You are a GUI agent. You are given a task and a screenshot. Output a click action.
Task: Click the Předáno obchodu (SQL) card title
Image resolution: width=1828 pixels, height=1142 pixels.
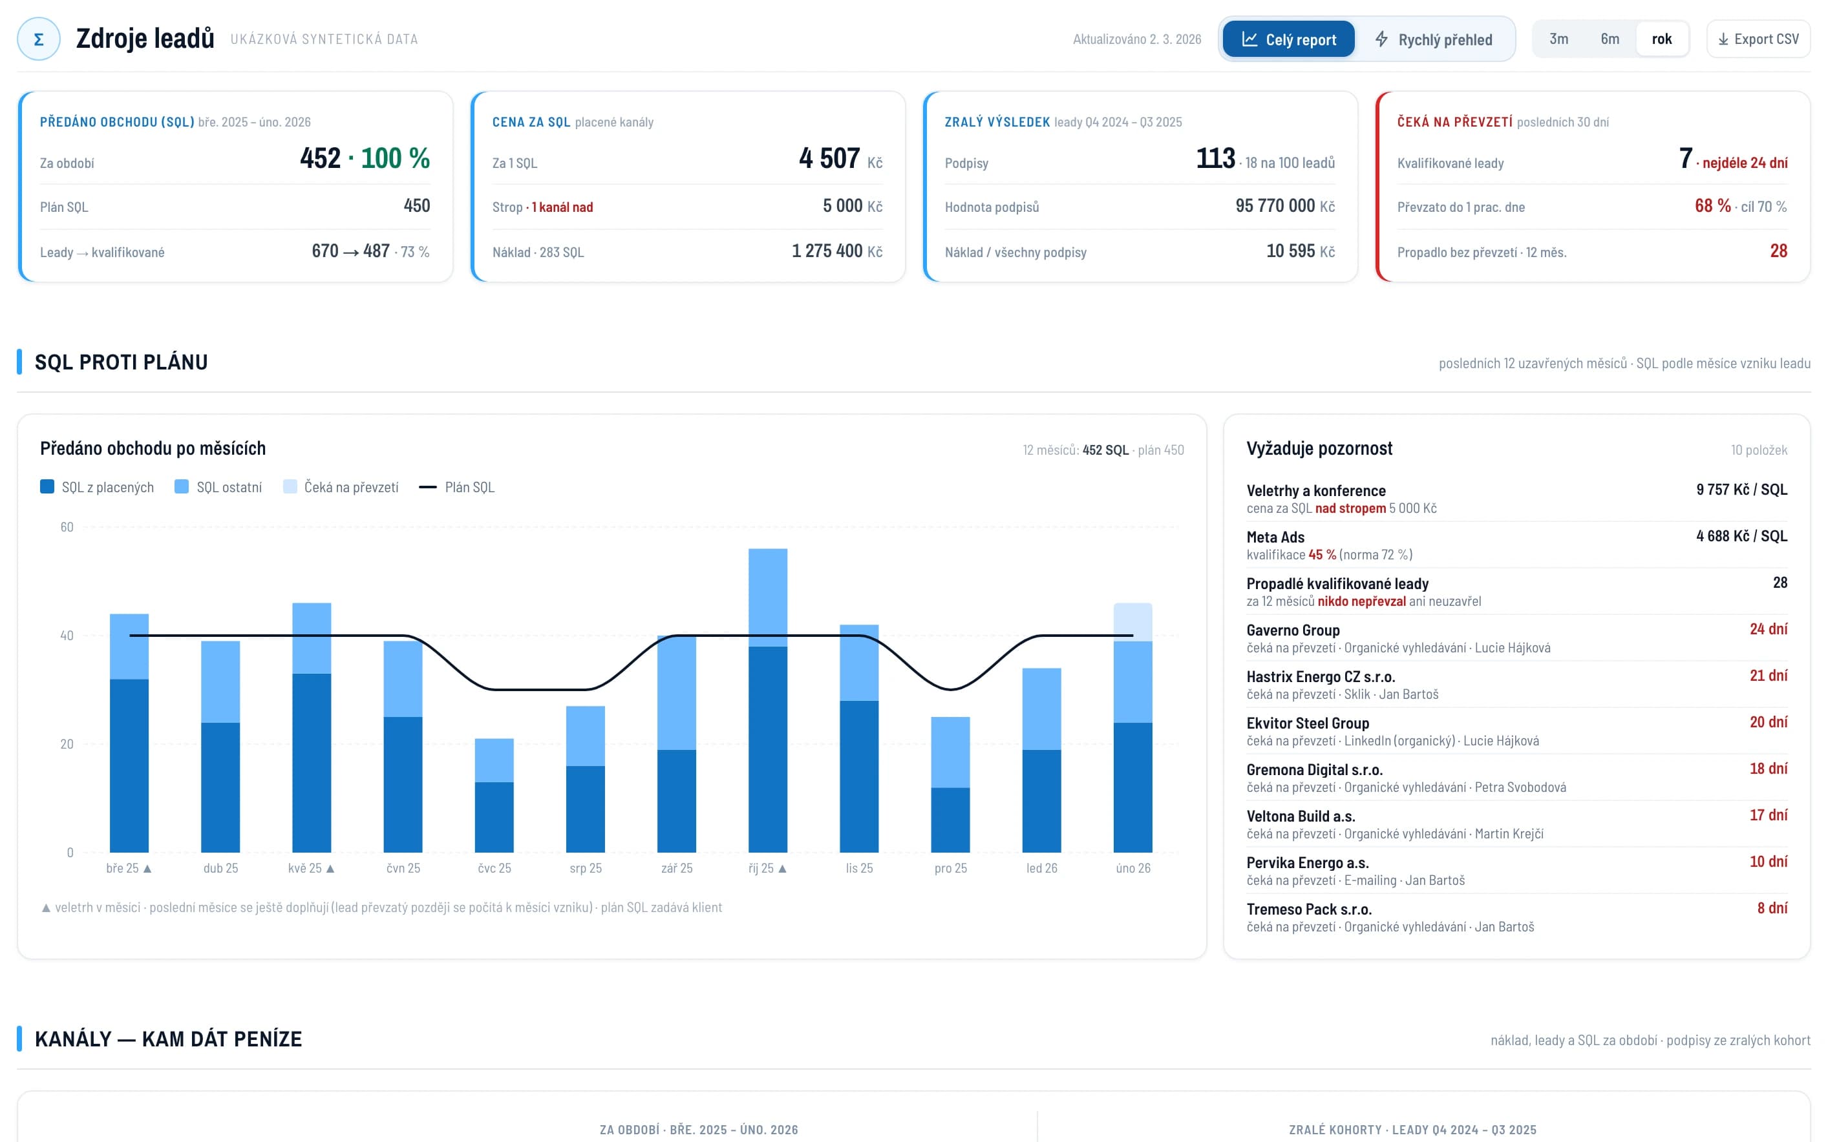click(117, 121)
